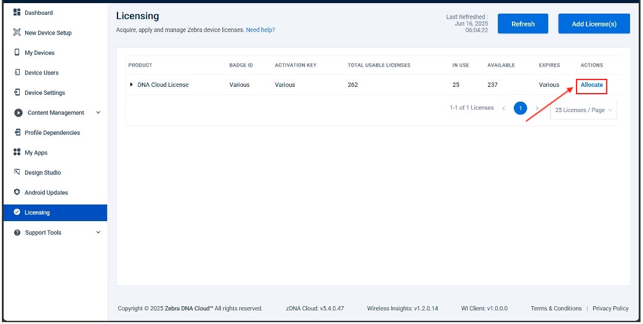Click the My Devices phone icon
The height and width of the screenshot is (324, 643).
coord(17,52)
